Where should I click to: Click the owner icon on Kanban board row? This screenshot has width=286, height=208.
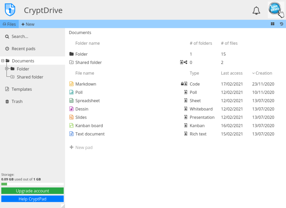186,125
